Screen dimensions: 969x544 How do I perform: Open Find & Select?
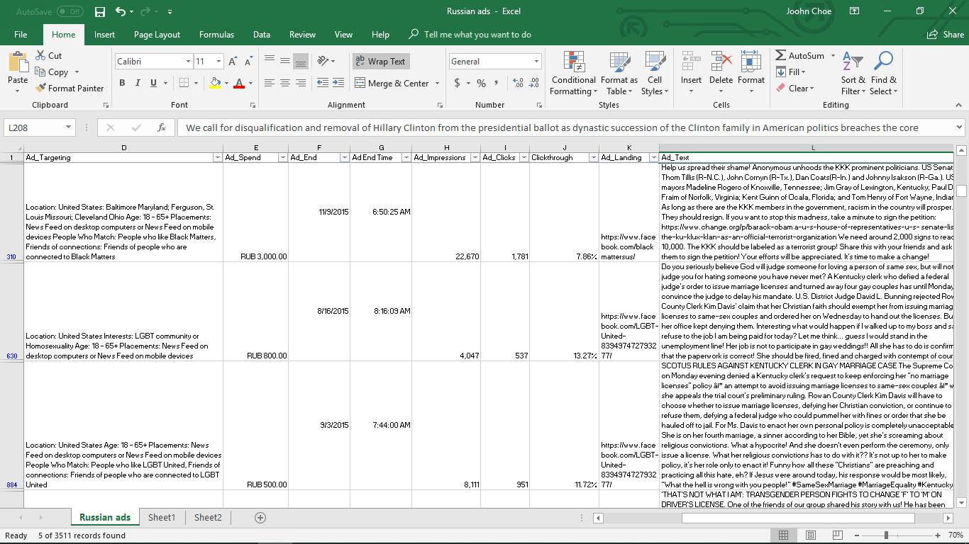883,74
